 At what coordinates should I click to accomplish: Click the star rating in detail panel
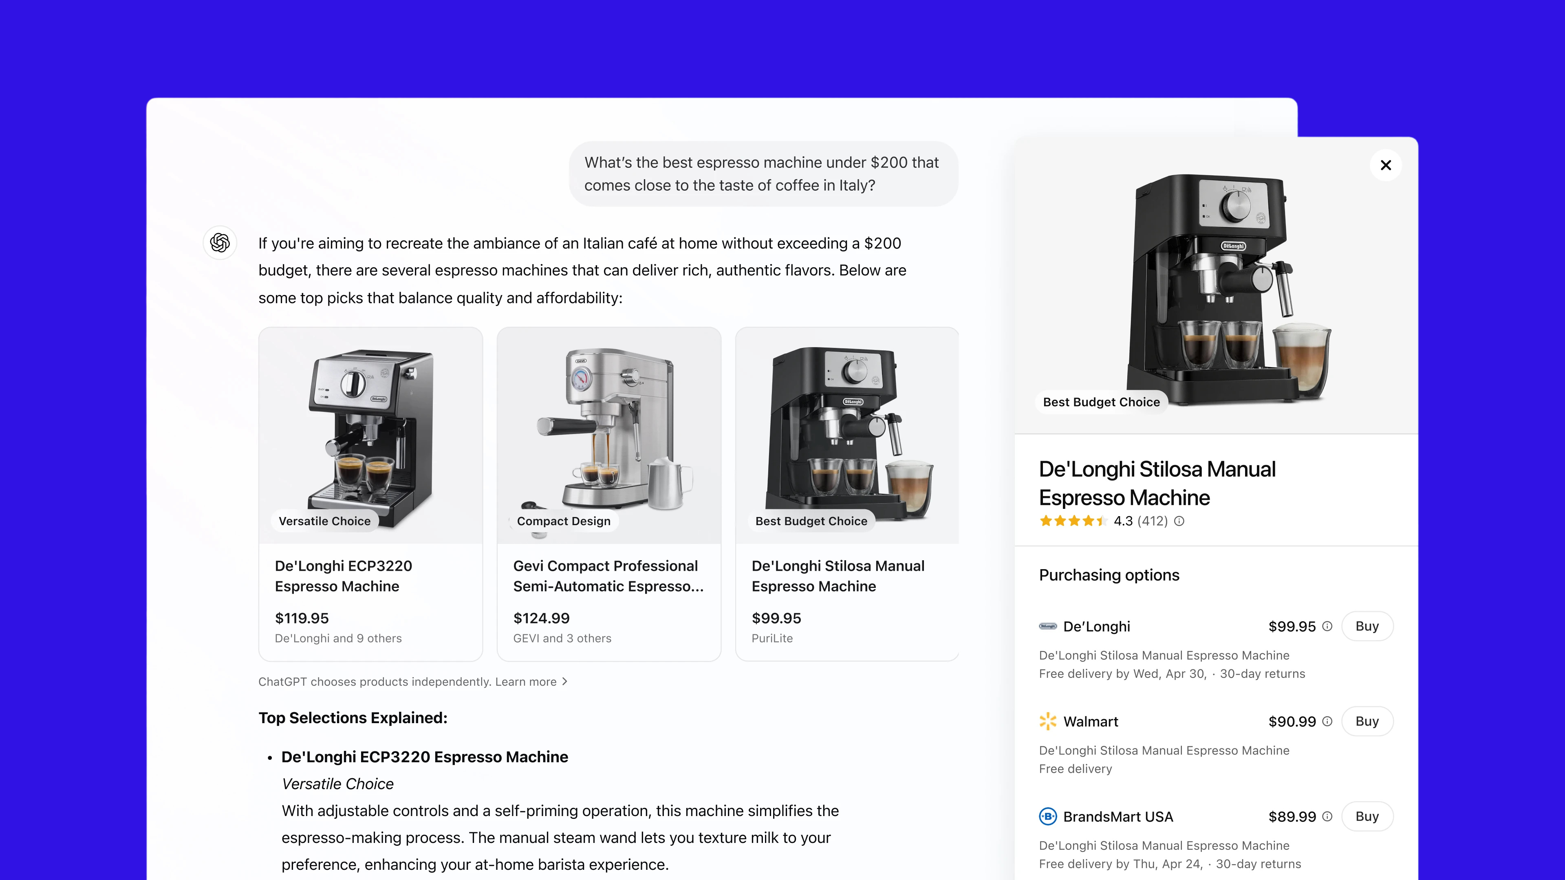click(1073, 521)
